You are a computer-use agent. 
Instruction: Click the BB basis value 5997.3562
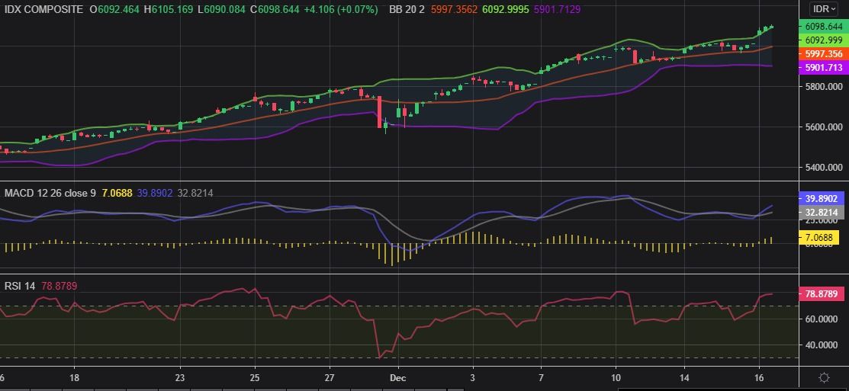(455, 10)
